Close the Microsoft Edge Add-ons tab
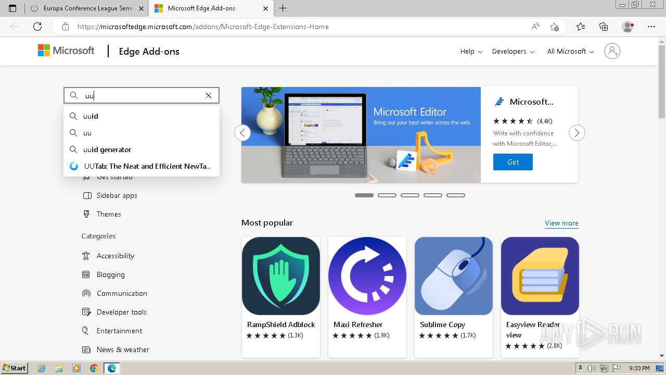666x375 pixels. click(x=265, y=8)
